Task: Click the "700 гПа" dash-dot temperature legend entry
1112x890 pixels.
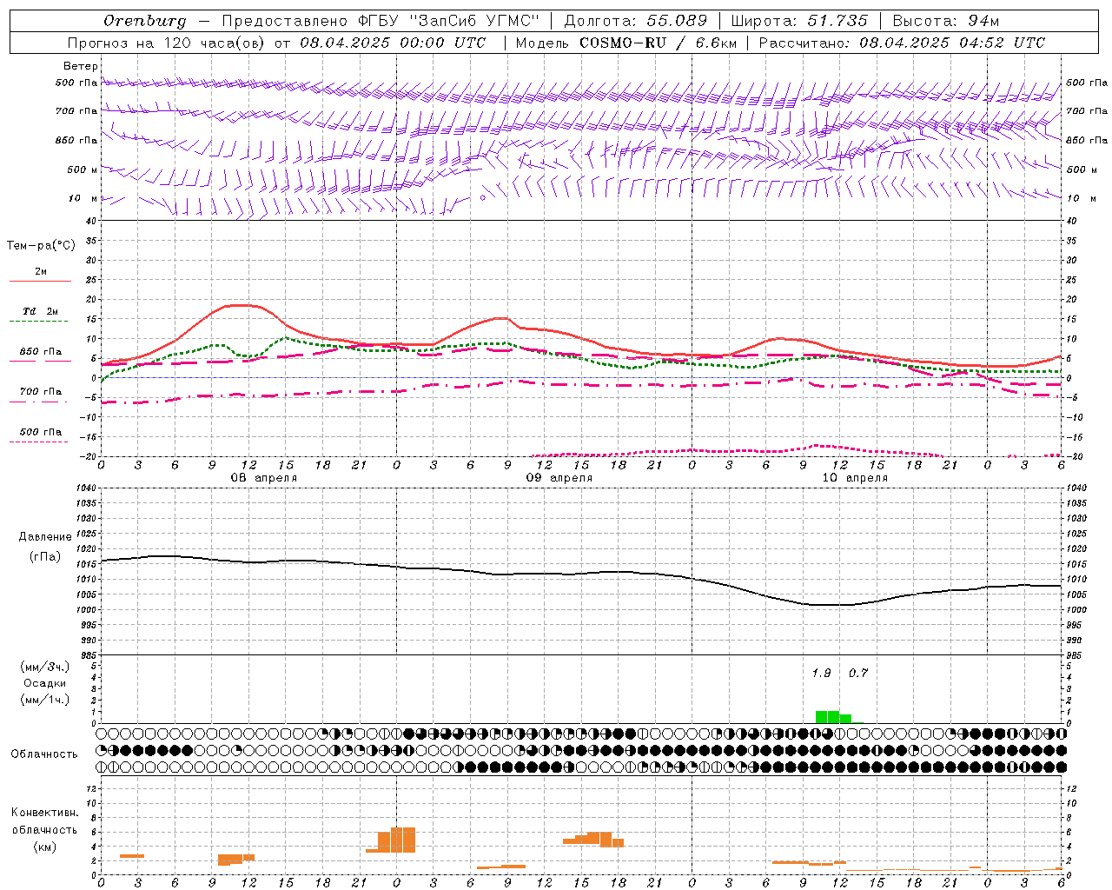Action: (x=40, y=392)
